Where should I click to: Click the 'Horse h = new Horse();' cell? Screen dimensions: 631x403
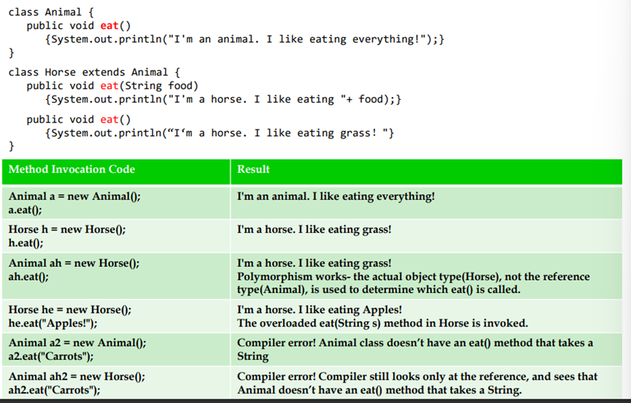67,229
